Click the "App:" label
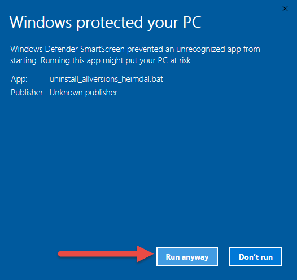Screen dimensions: 297x280 point(19,79)
